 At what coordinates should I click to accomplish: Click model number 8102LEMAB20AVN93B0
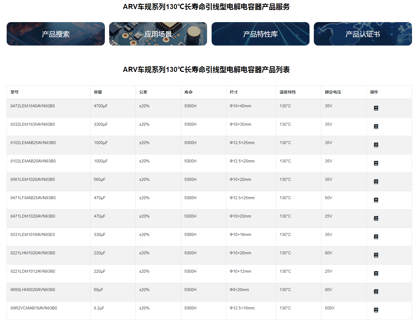pyautogui.click(x=33, y=161)
